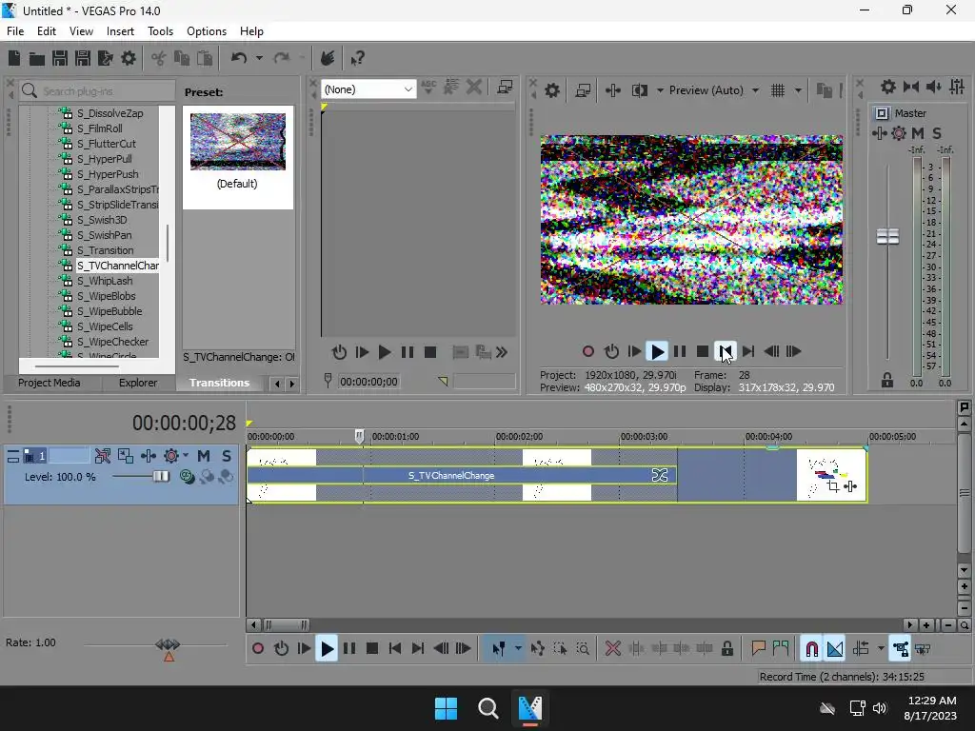Open Video Preview properties gear
The image size is (975, 731).
pos(551,90)
